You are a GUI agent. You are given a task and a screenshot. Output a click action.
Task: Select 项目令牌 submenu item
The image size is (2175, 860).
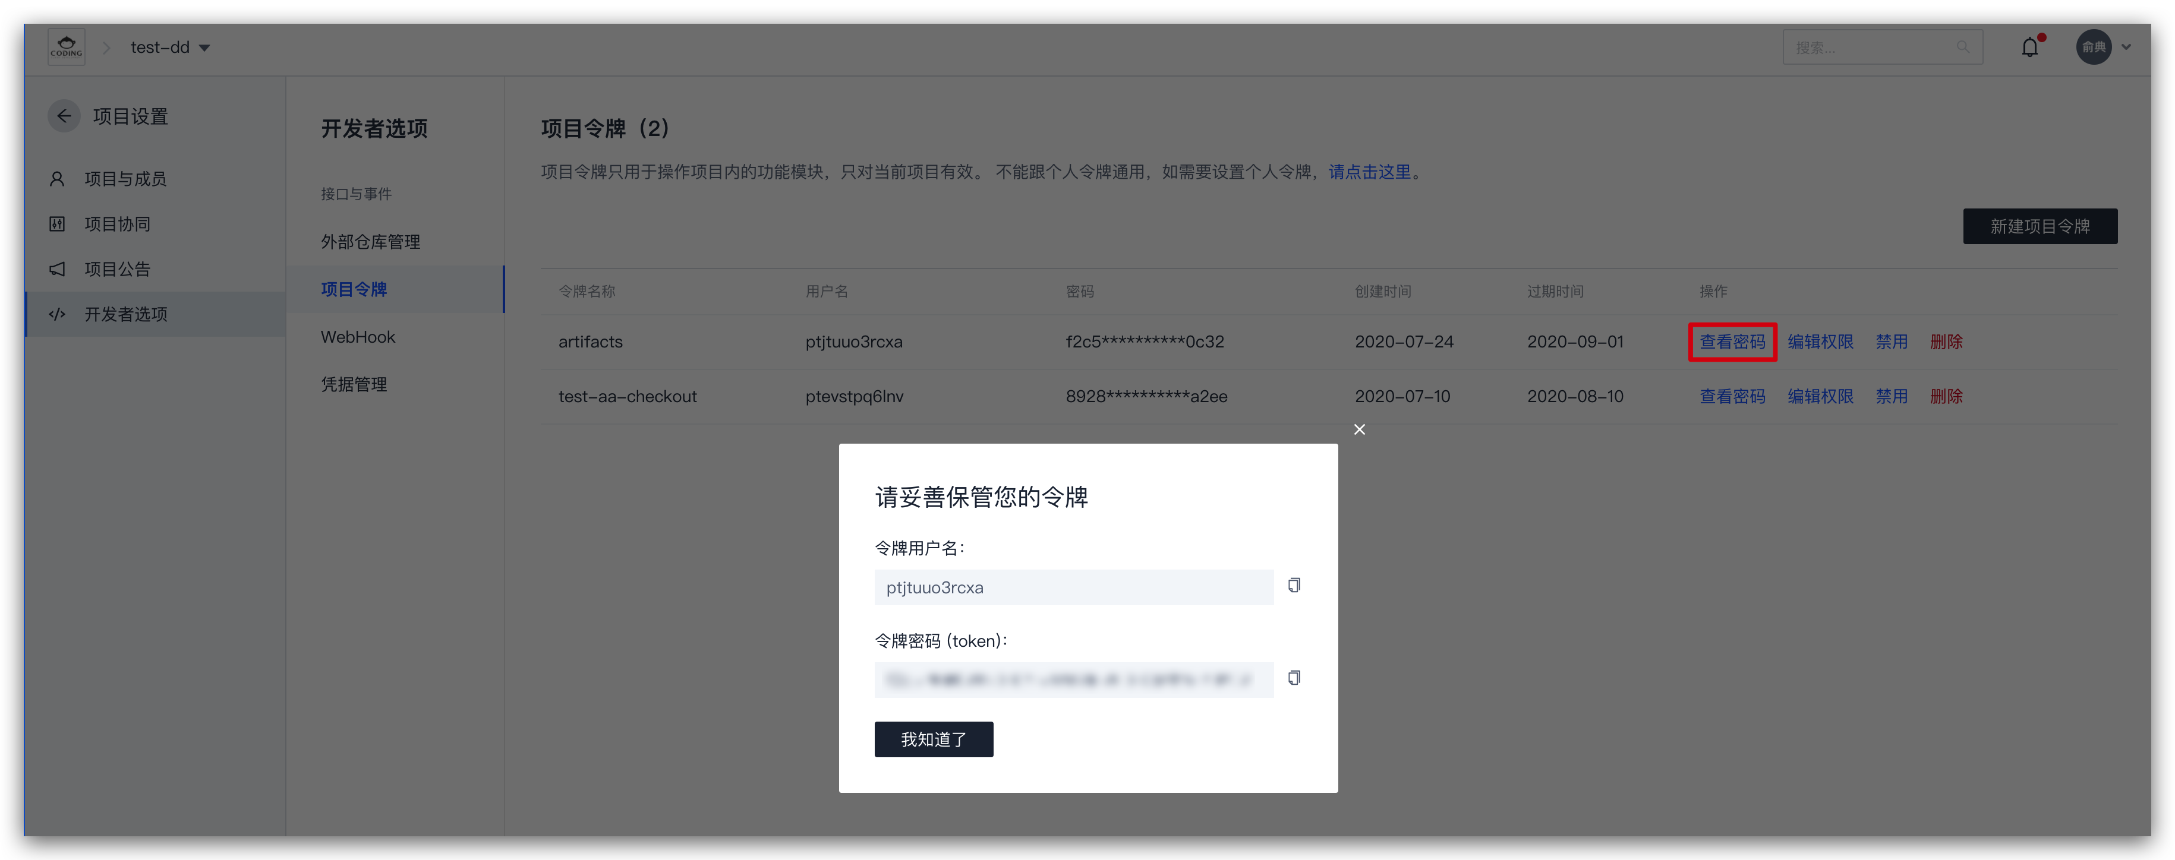395,289
